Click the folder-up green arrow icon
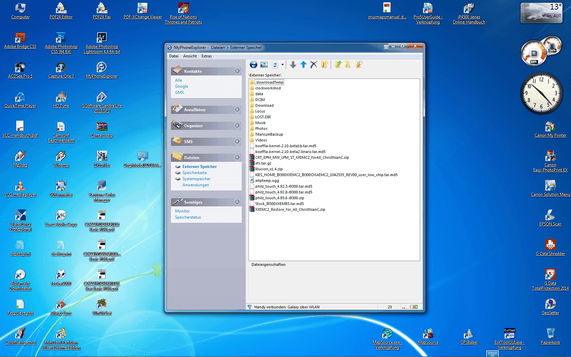The height and width of the screenshot is (357, 571). (338, 65)
